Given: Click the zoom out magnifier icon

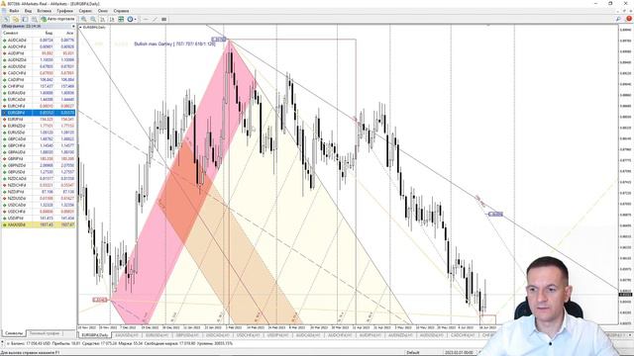Looking at the screenshot, I should coord(93,19).
